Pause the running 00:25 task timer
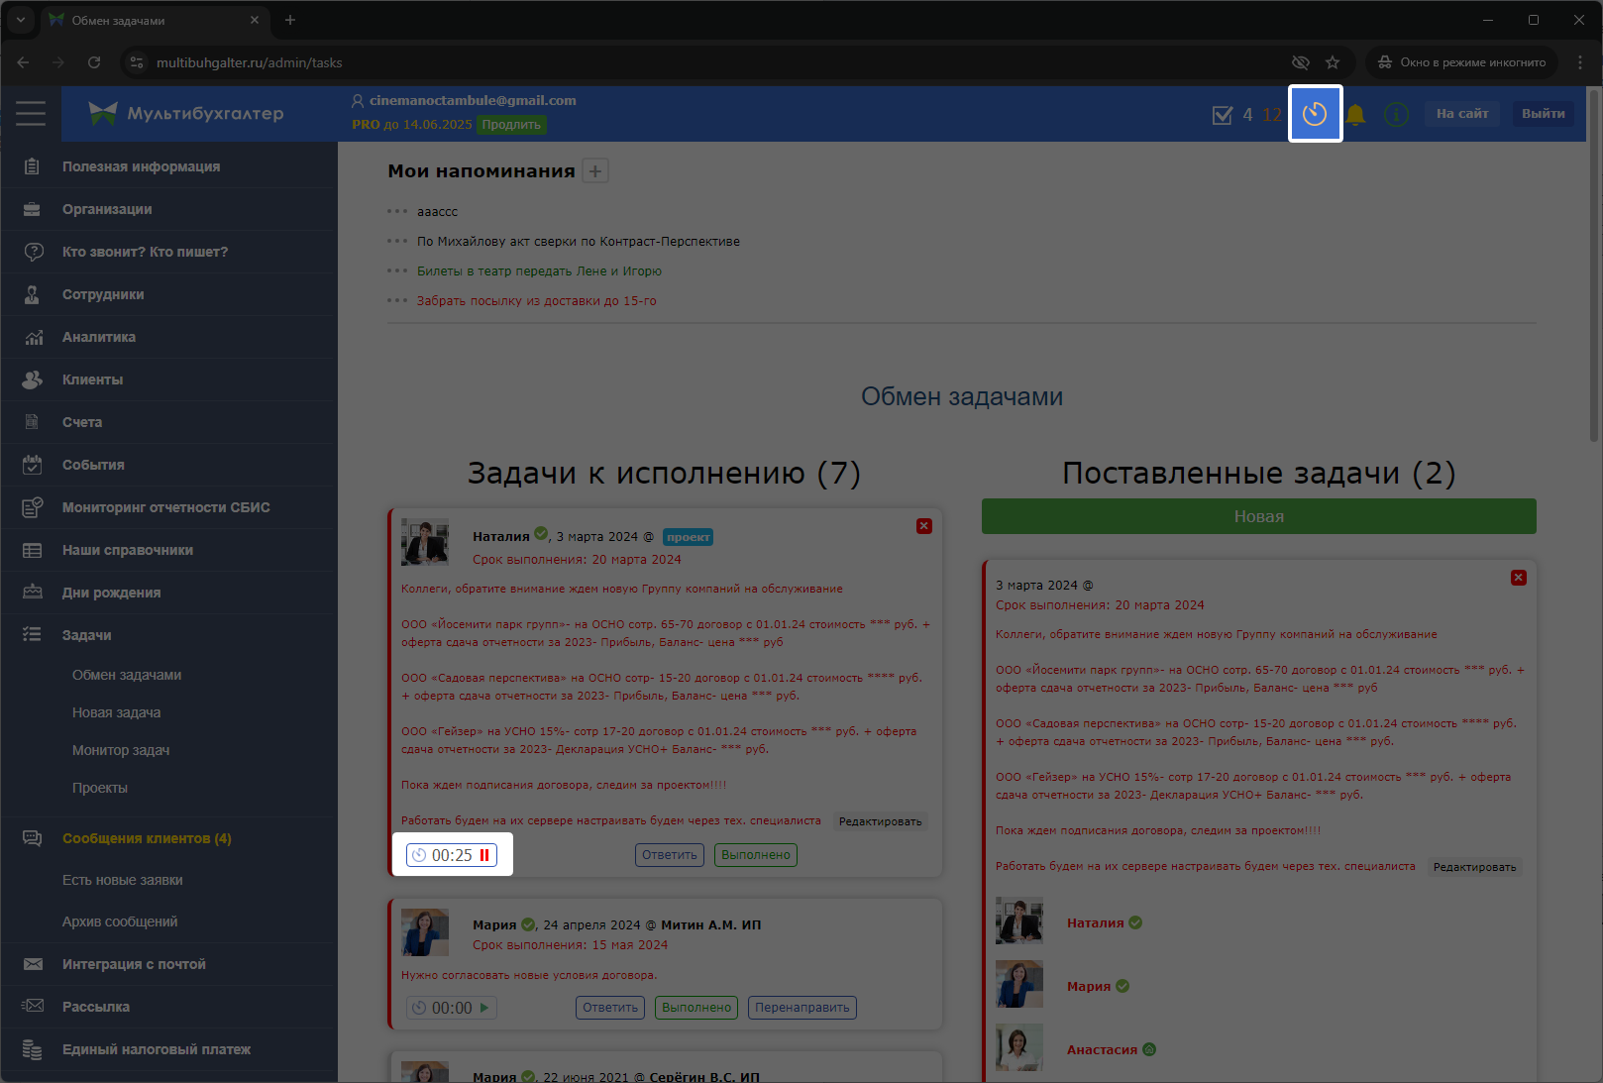 (x=484, y=855)
